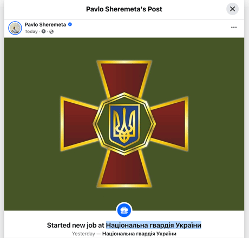
Task: Open the Pavlo Sheremeta author name link
Action: coord(45,24)
